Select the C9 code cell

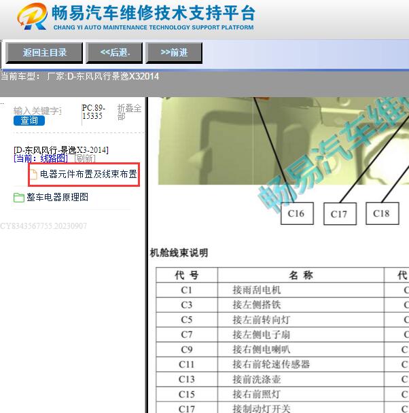pyautogui.click(x=187, y=350)
